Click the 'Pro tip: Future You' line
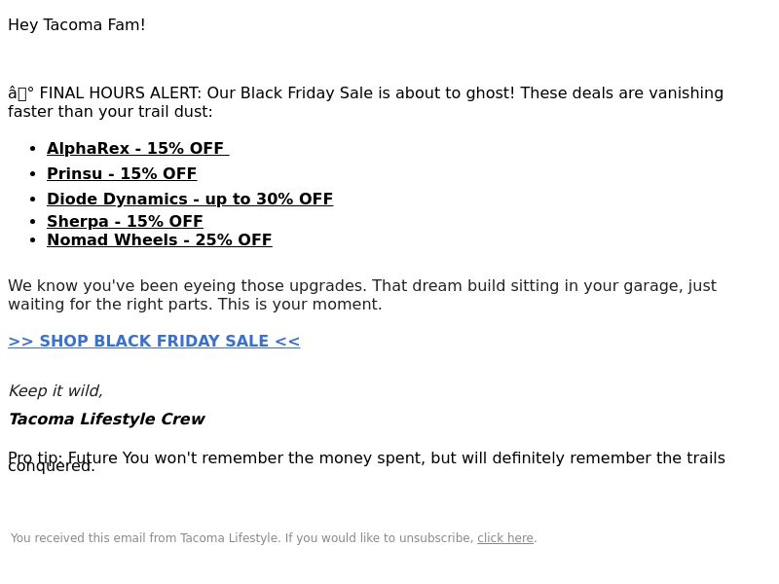 click(367, 461)
